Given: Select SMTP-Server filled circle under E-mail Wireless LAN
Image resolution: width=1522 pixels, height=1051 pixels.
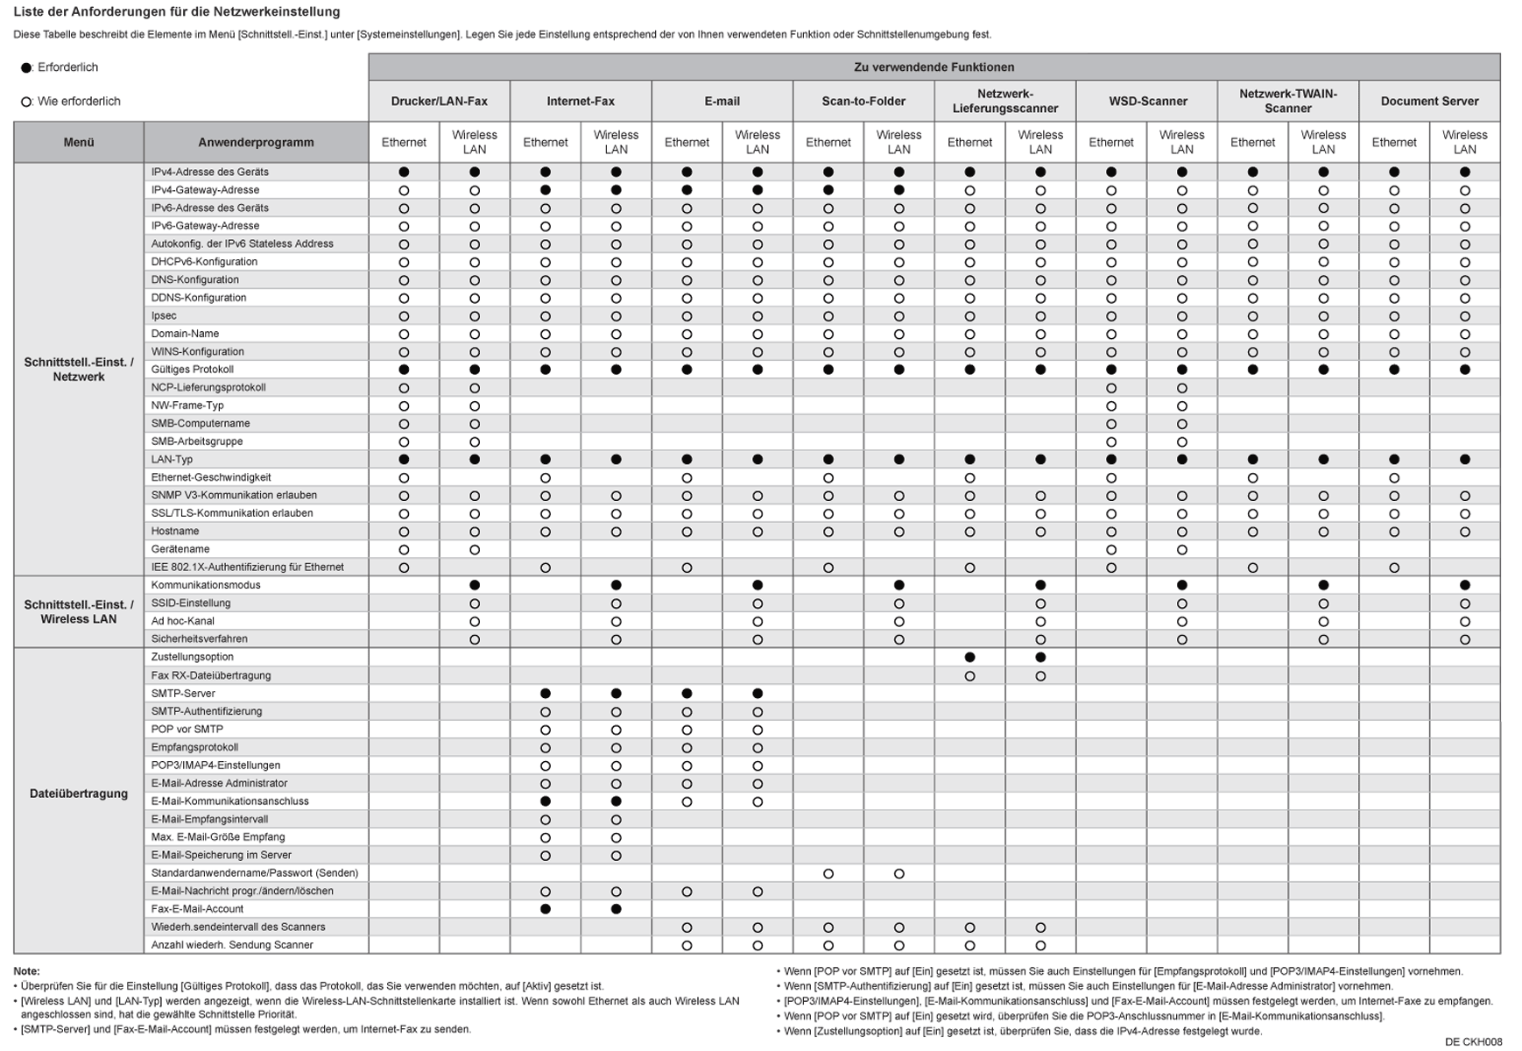Looking at the screenshot, I should tap(757, 694).
